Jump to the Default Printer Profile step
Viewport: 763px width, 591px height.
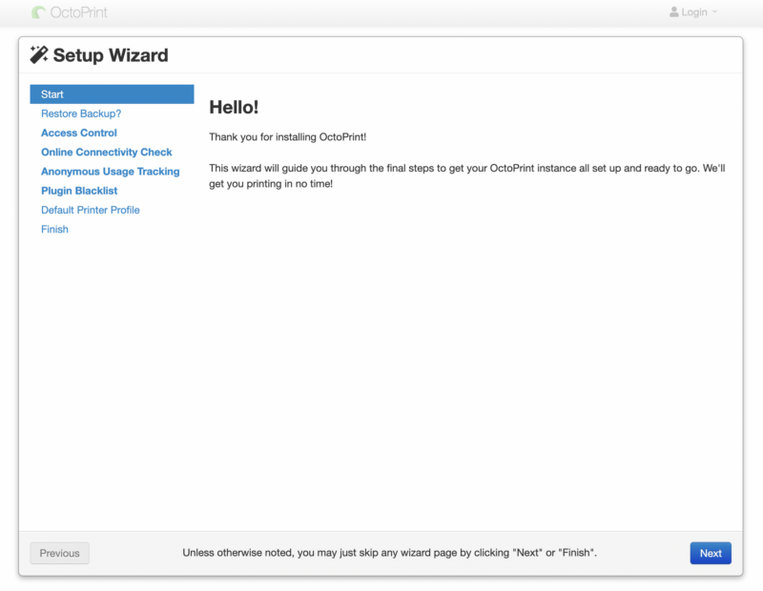pos(91,210)
